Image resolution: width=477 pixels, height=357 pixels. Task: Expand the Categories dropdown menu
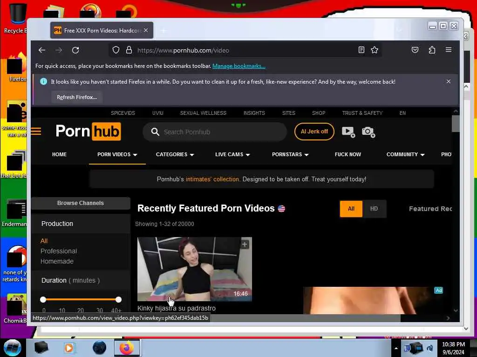175,154
